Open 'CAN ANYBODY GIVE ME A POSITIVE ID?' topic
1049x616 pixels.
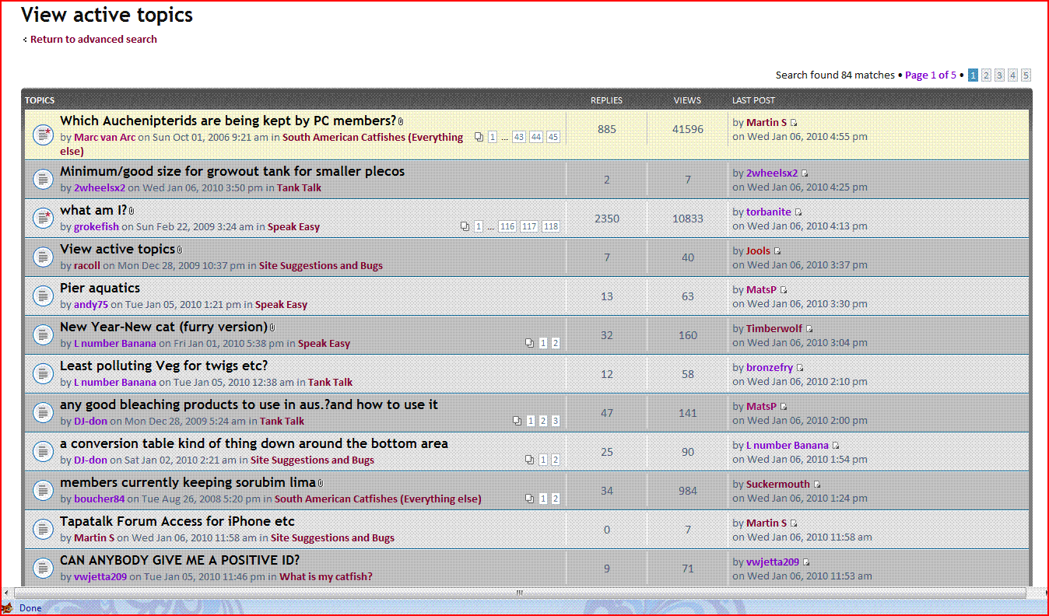180,560
